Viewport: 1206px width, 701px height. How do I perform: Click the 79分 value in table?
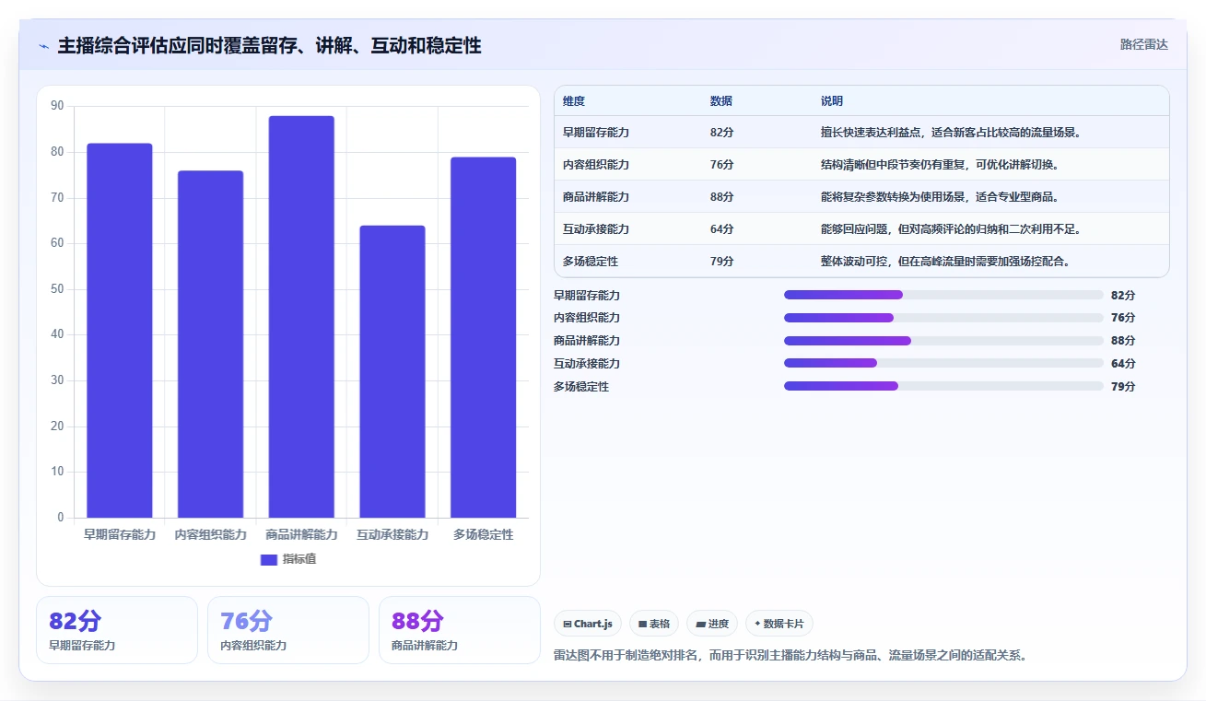coord(722,262)
